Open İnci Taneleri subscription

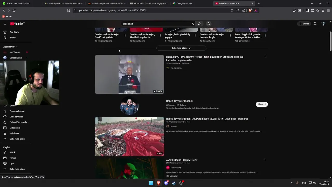tap(16, 52)
